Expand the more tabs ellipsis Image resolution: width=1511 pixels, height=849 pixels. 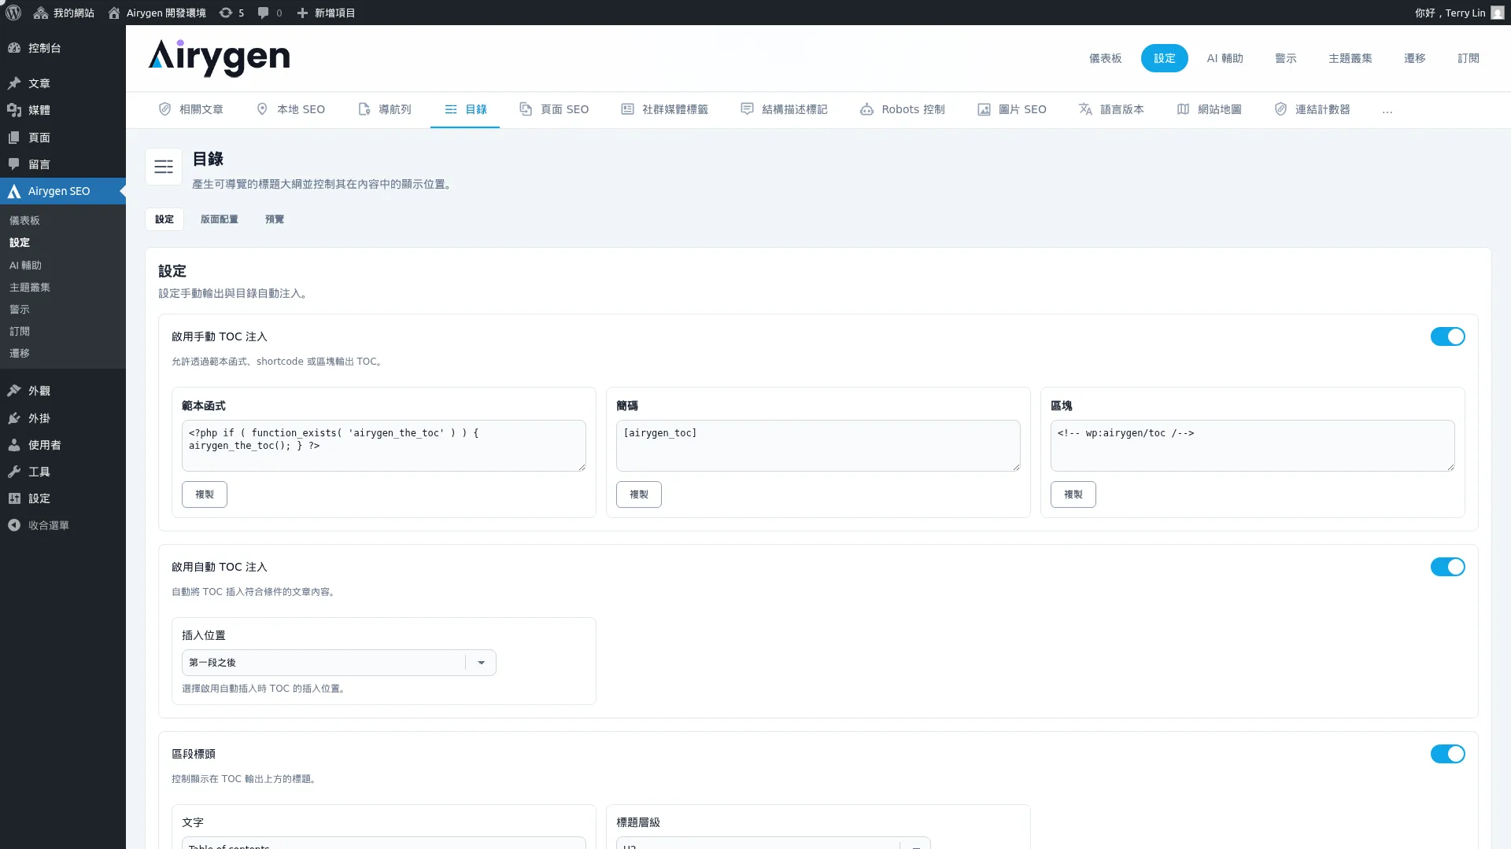pyautogui.click(x=1387, y=110)
